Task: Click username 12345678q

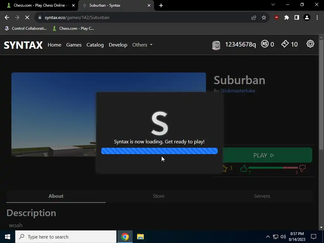Action: click(240, 44)
